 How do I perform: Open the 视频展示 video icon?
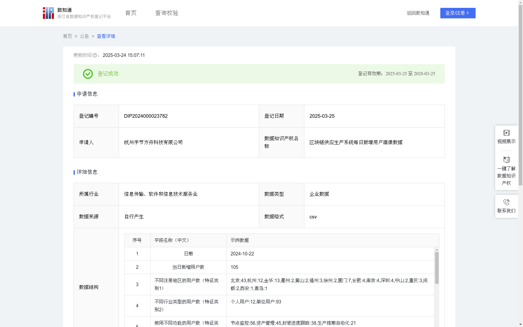pyautogui.click(x=506, y=133)
